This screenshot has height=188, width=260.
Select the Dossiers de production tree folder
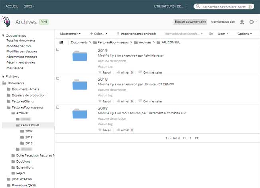pos(29,95)
